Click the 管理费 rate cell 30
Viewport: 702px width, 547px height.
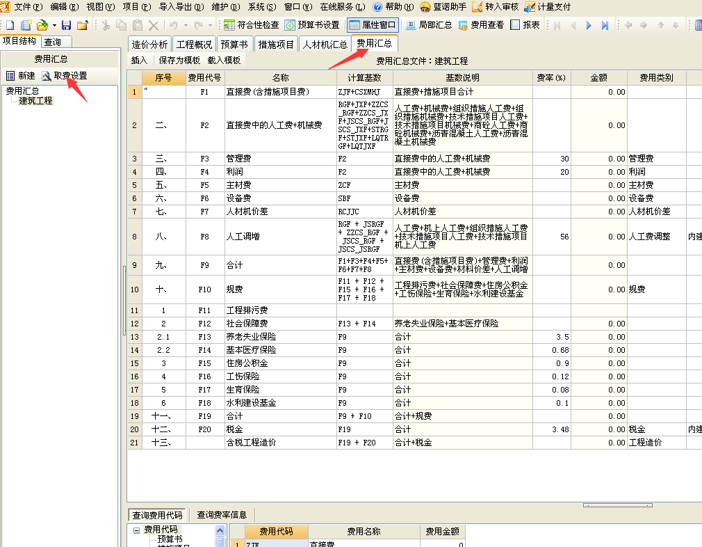click(x=552, y=159)
